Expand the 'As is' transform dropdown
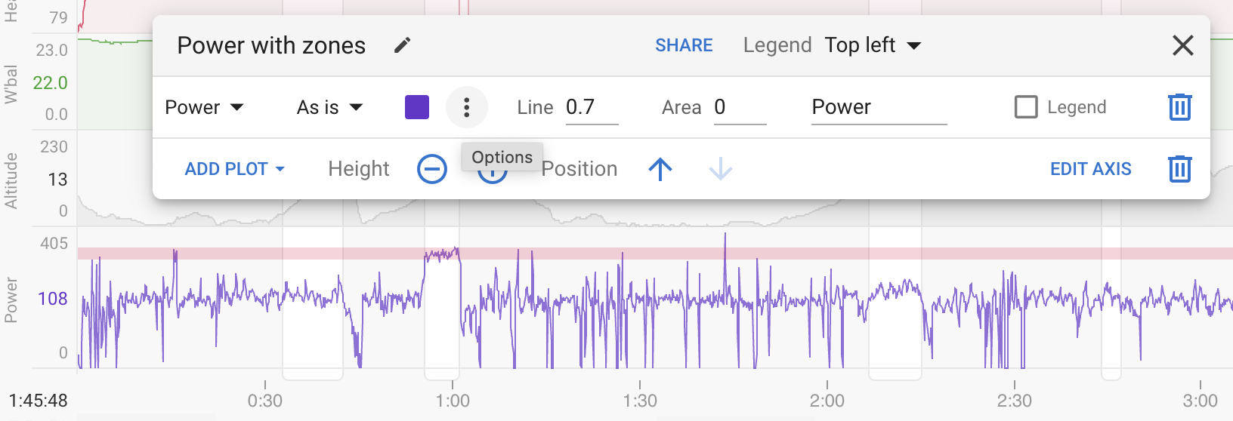Image resolution: width=1233 pixels, height=421 pixels. 329,107
